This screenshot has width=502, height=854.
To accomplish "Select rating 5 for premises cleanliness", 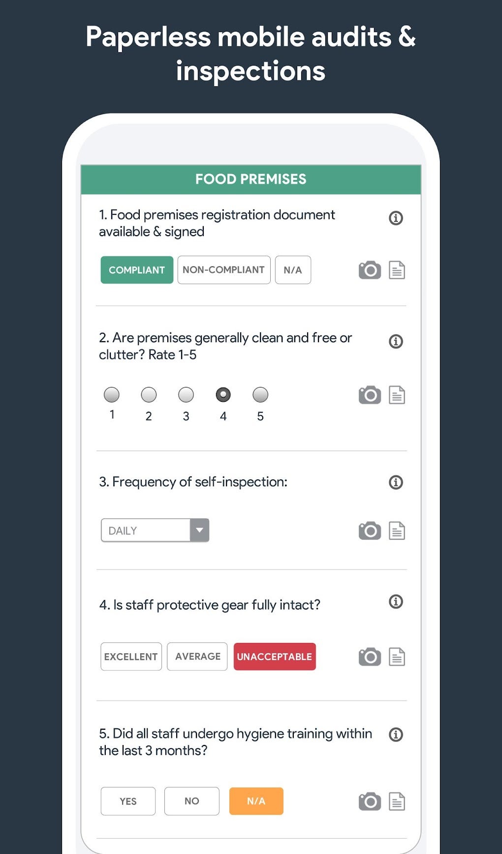I will pyautogui.click(x=260, y=395).
